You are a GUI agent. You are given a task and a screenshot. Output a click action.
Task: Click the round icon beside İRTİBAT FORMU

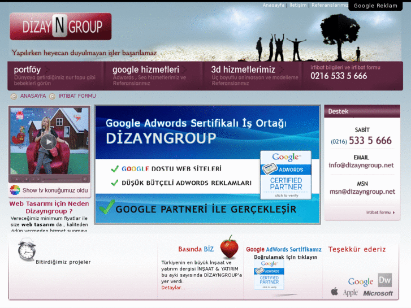(x=53, y=97)
